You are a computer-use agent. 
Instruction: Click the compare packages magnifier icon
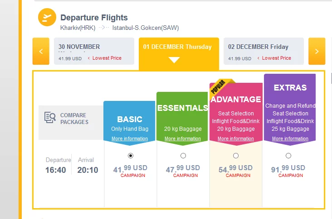pyautogui.click(x=50, y=118)
